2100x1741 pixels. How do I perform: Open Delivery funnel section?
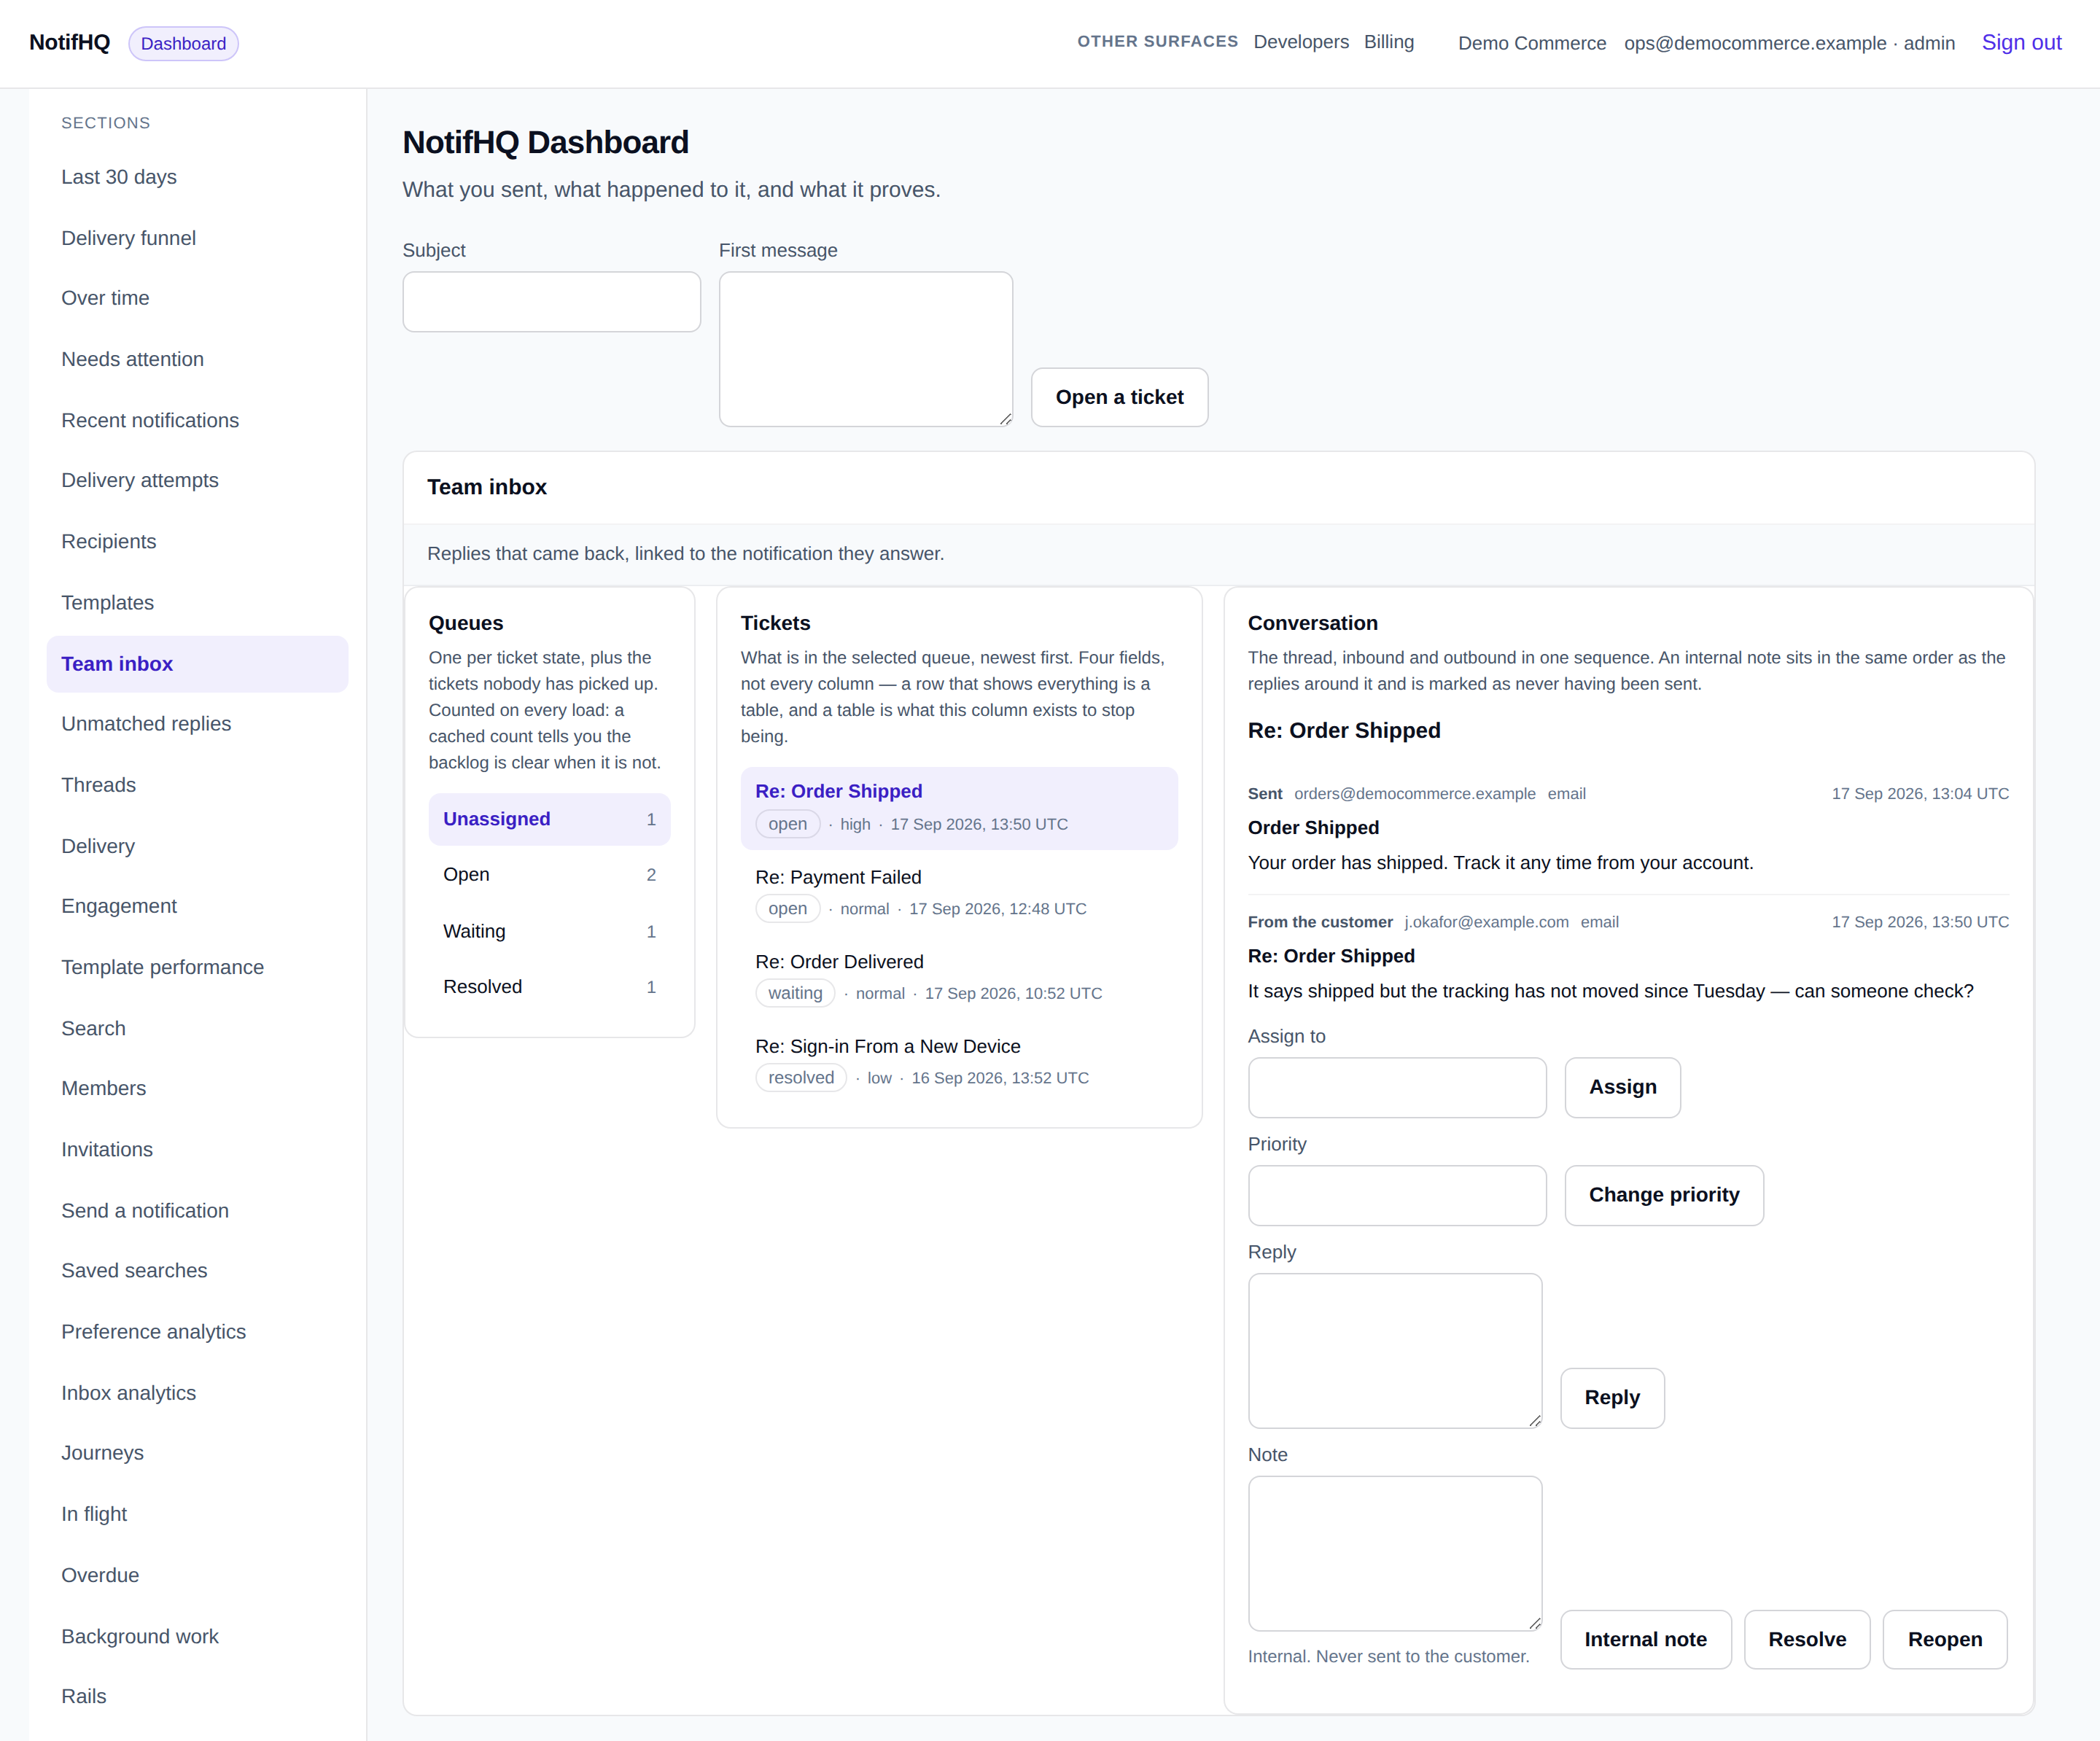click(197, 238)
